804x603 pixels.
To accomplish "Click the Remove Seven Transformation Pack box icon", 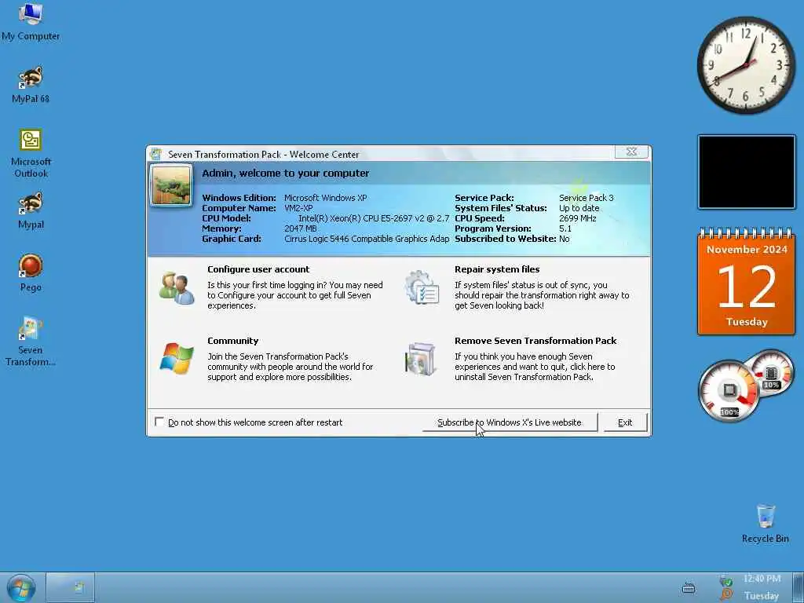I will [421, 358].
